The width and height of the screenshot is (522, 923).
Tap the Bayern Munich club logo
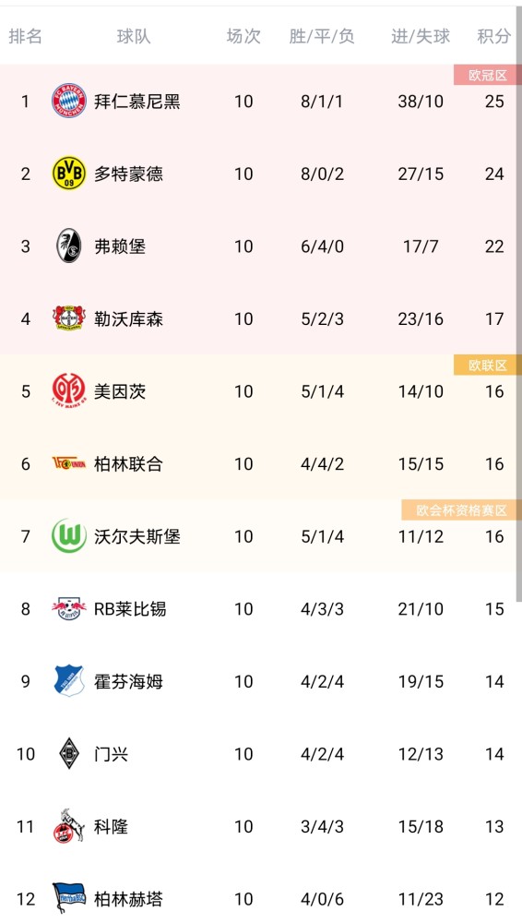coord(69,101)
